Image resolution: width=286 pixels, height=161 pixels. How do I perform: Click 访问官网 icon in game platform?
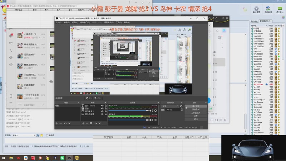pos(268,10)
